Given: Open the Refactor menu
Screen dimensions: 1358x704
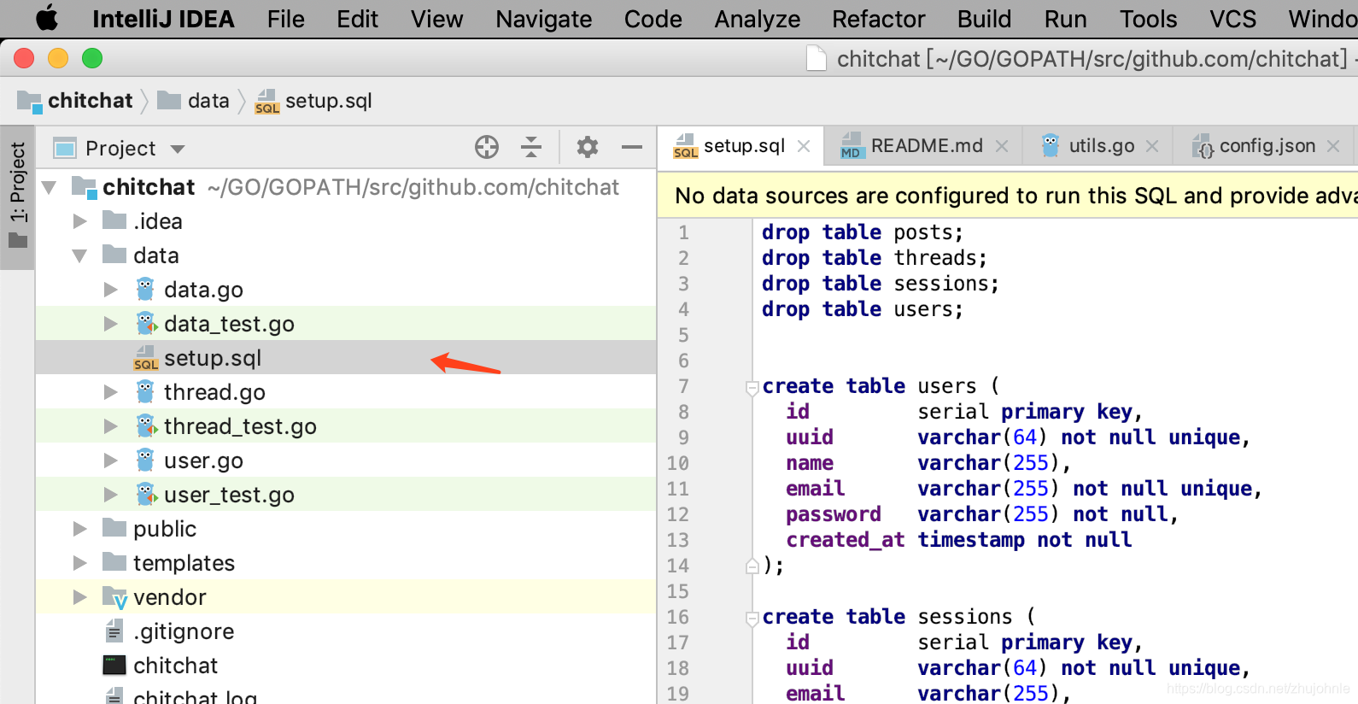Looking at the screenshot, I should point(879,19).
